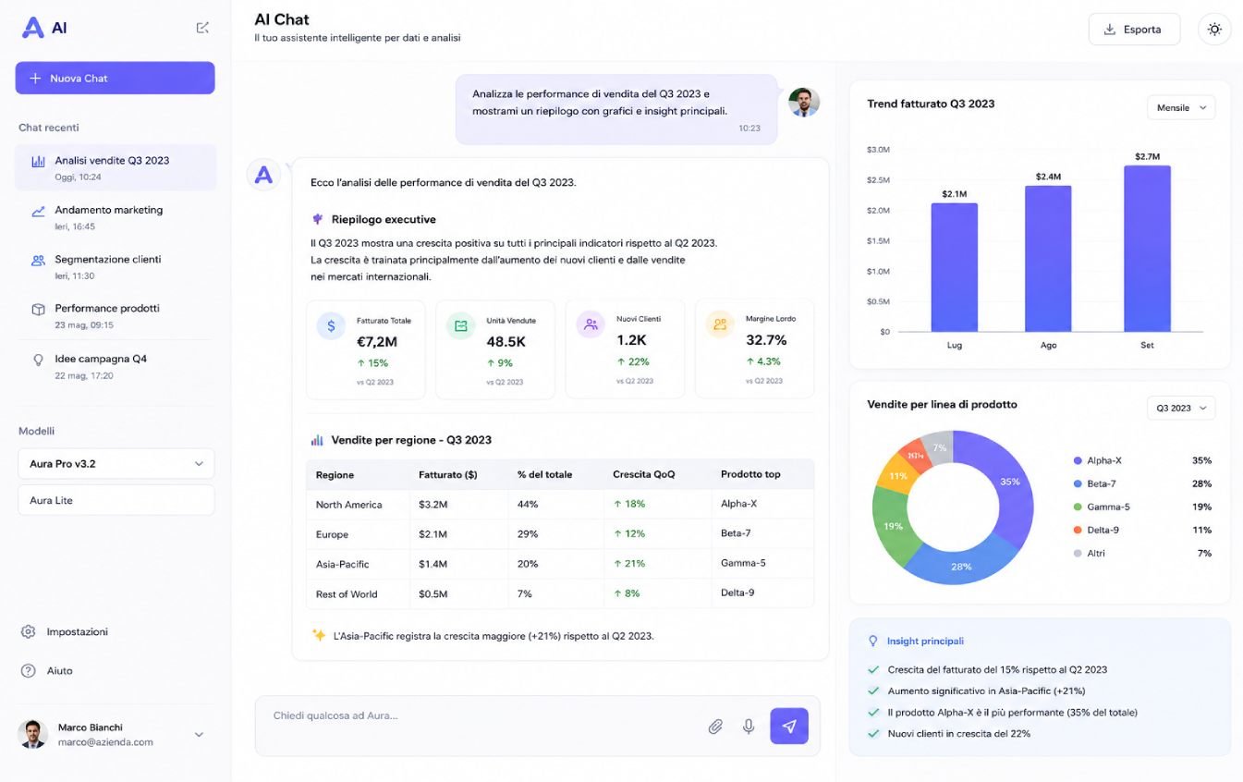
Task: Click the Ago bar in fatturato chart
Action: tap(1048, 259)
